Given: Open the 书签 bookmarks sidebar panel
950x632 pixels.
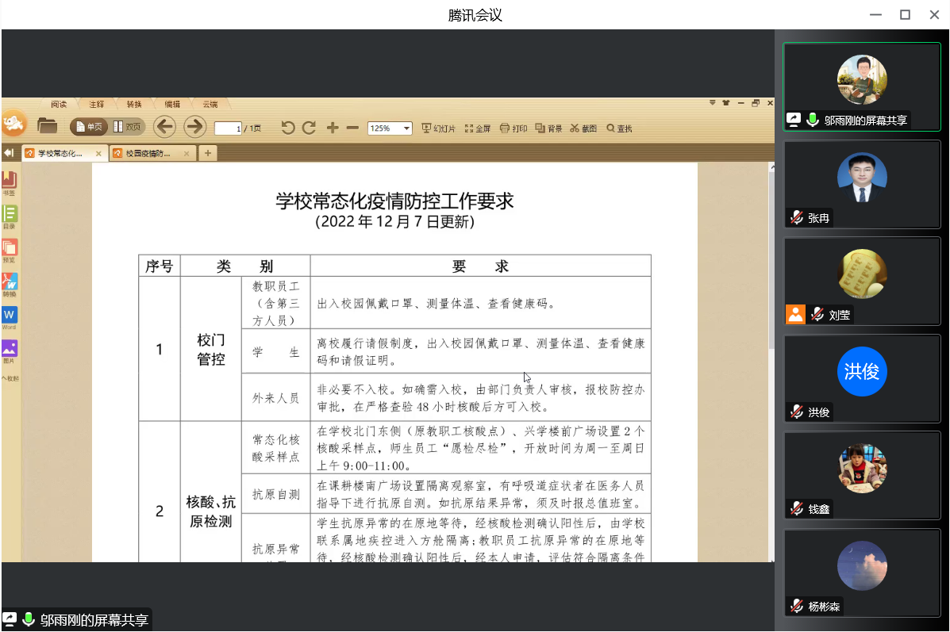Looking at the screenshot, I should [x=9, y=183].
